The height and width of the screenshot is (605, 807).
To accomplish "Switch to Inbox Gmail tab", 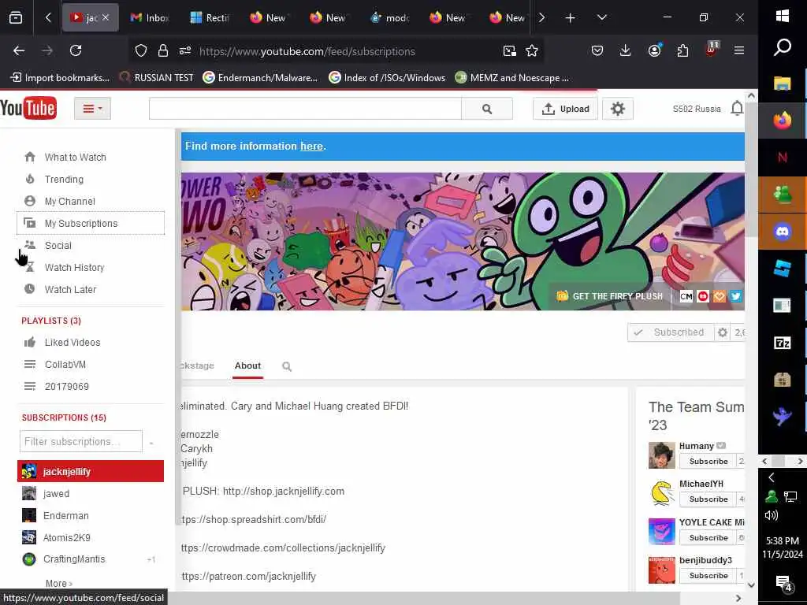I will click(149, 18).
